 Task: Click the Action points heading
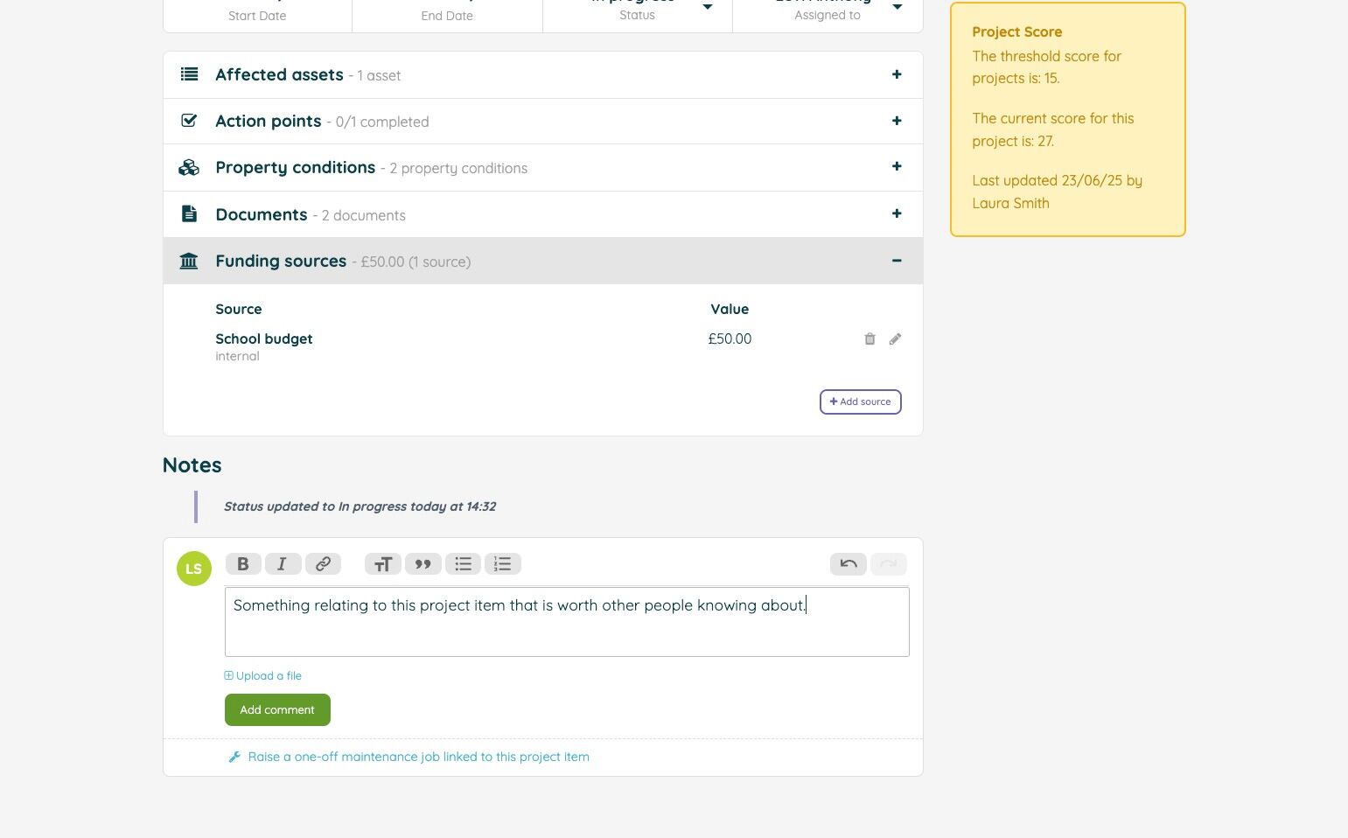(269, 122)
